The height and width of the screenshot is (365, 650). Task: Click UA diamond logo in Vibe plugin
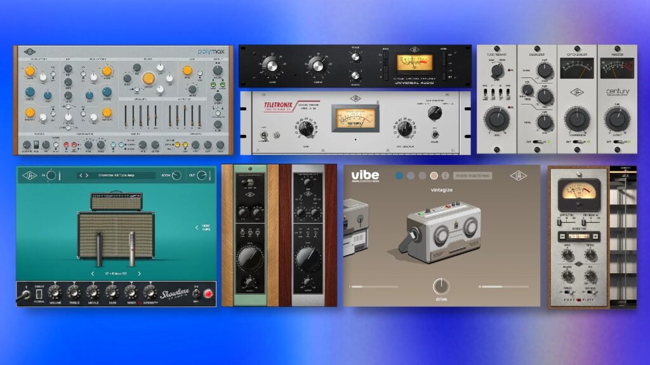coord(518,176)
